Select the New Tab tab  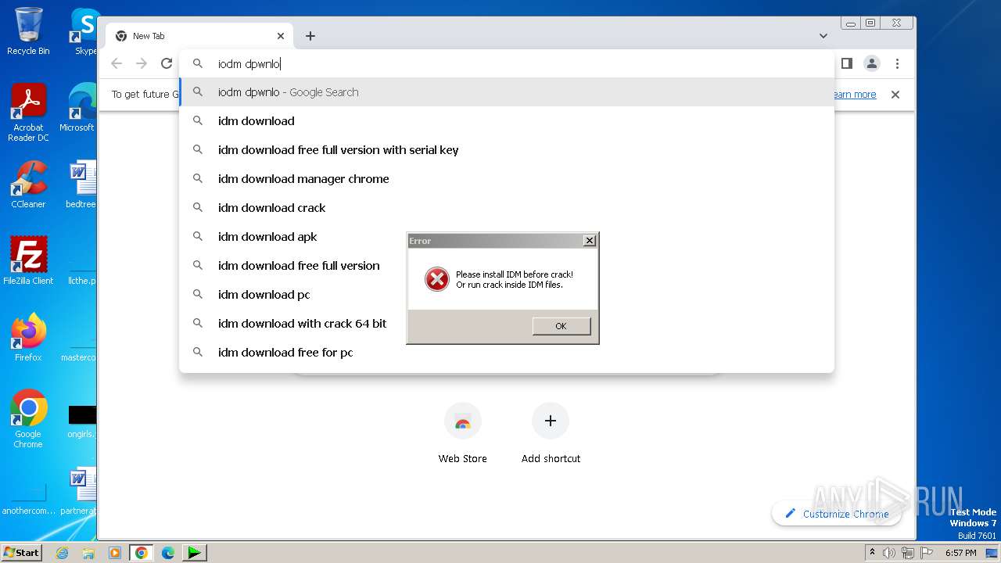(x=199, y=36)
